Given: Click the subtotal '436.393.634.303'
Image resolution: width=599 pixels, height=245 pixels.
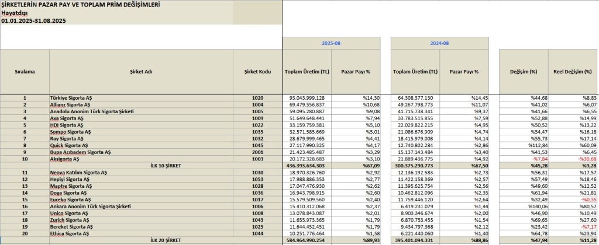Looking at the screenshot, I should point(307,165).
